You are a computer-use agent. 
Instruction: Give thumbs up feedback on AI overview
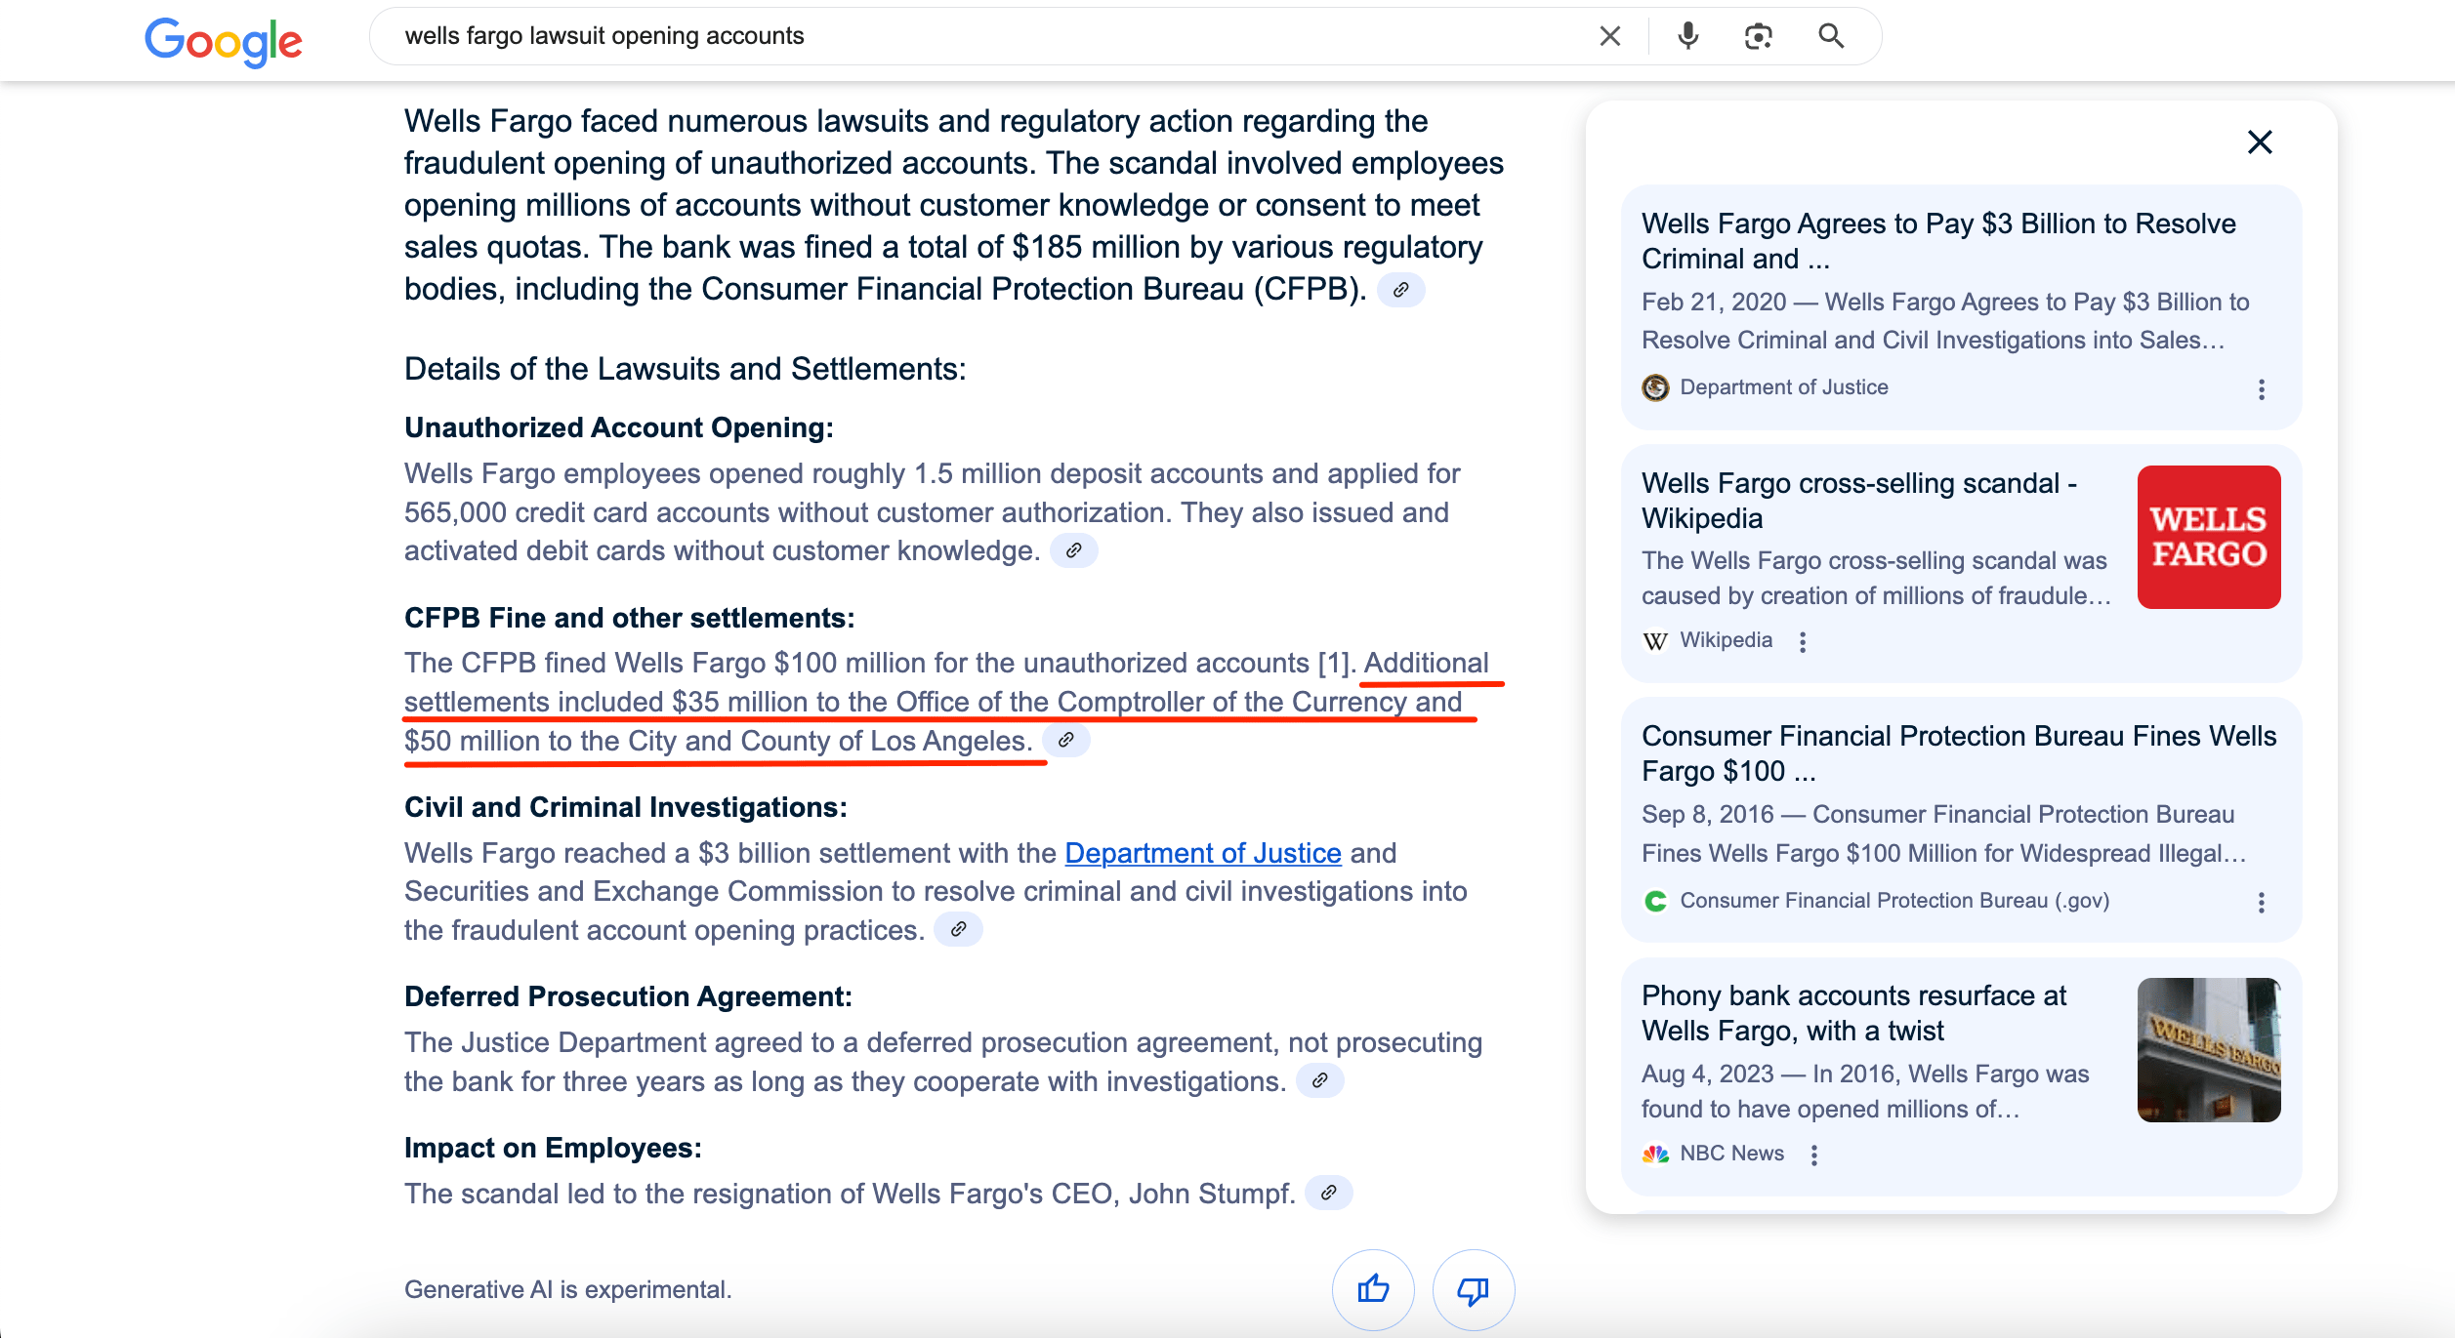coord(1373,1289)
